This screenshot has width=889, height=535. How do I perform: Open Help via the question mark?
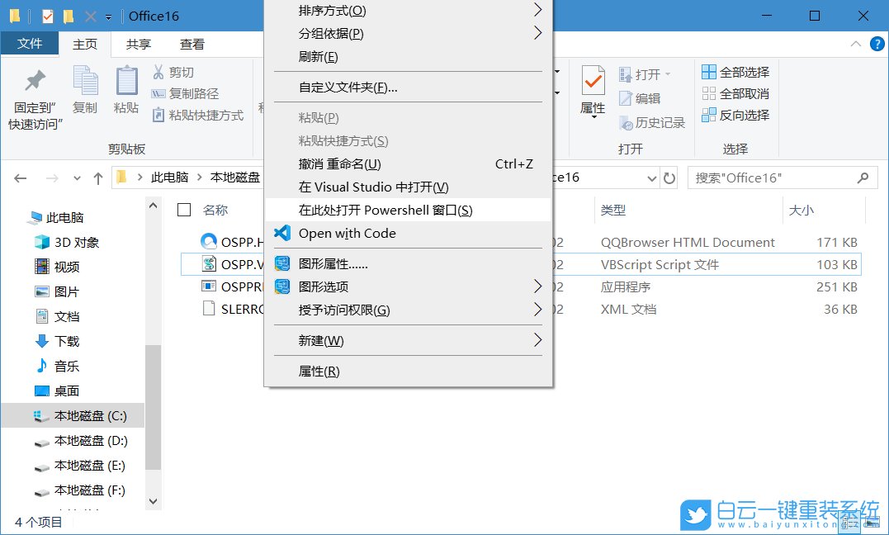pyautogui.click(x=877, y=44)
